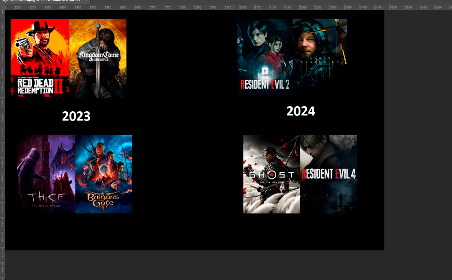452x280 pixels.
Task: Click the Baldur's Gate cover image
Action: [x=104, y=174]
